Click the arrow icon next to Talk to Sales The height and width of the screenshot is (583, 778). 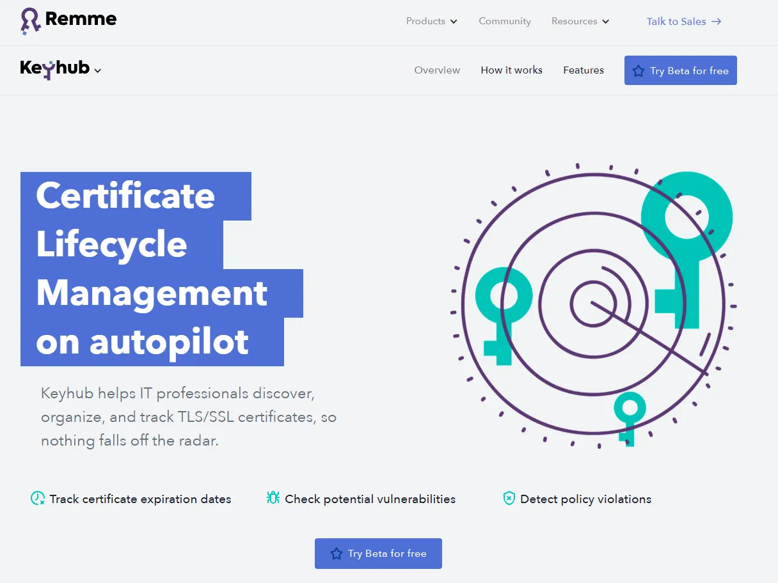pos(717,21)
